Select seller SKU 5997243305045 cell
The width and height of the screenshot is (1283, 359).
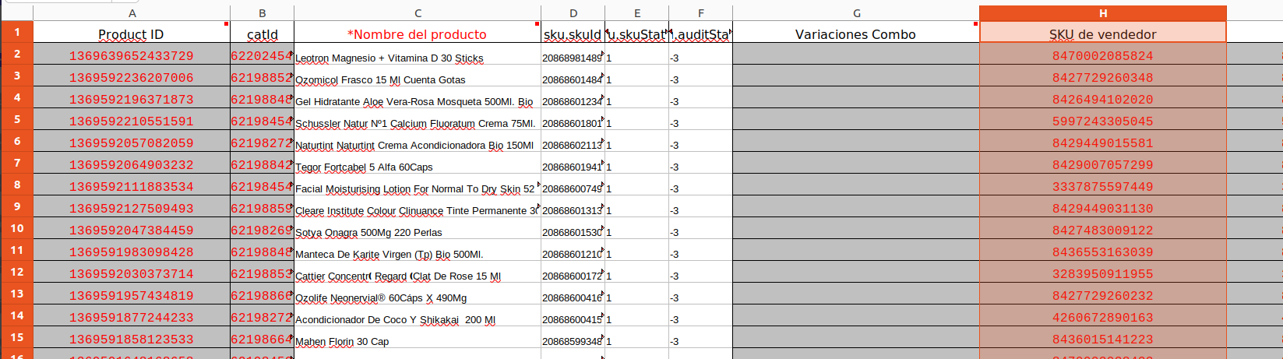pos(1103,119)
